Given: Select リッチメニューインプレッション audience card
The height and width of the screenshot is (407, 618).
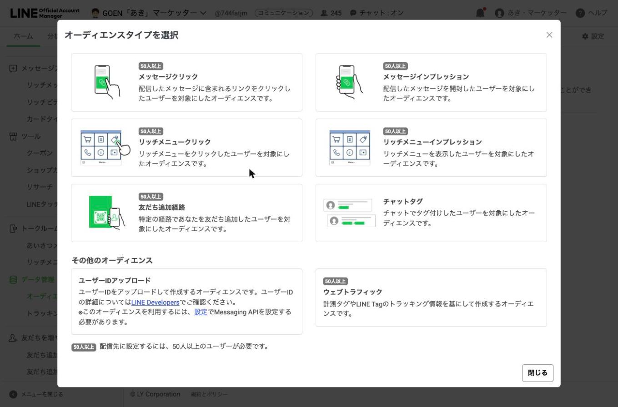Looking at the screenshot, I should (431, 148).
